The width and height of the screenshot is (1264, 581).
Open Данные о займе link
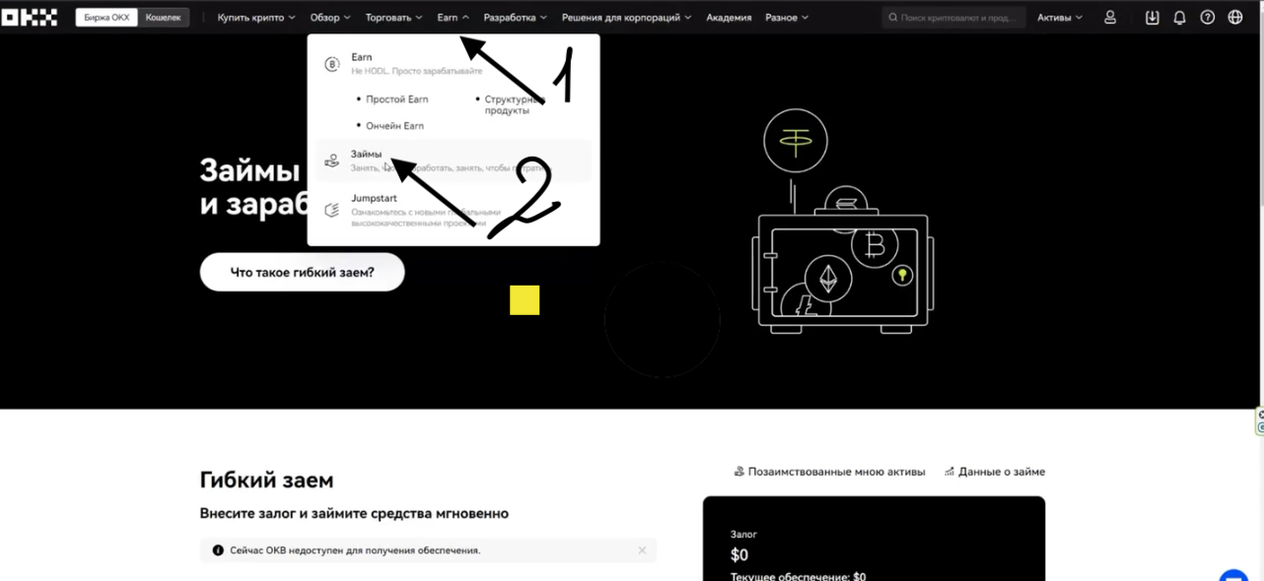(995, 472)
